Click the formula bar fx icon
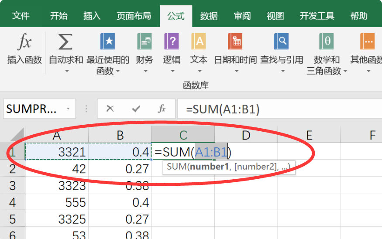 (x=162, y=109)
